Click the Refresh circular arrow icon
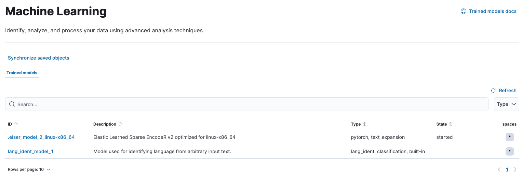 (493, 91)
